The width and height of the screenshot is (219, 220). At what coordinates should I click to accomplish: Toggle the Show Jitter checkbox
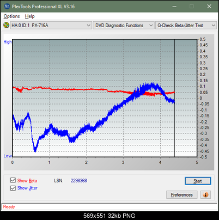point(13,188)
